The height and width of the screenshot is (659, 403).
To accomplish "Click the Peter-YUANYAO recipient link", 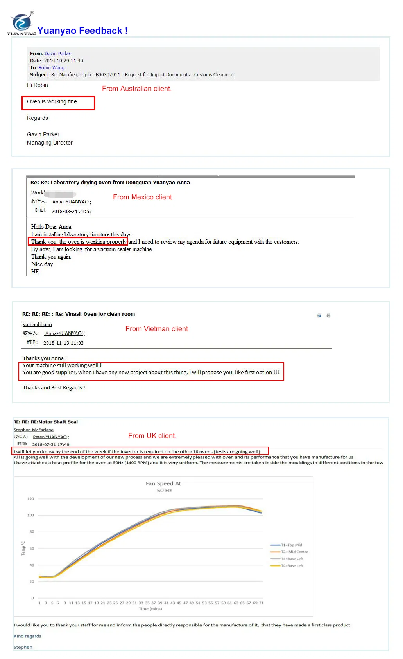I will tap(50, 437).
